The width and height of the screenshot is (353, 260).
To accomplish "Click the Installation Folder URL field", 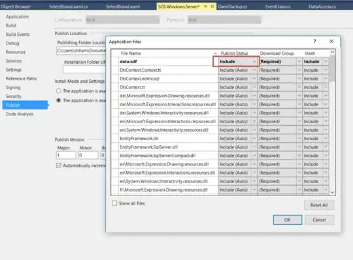I will coord(84,70).
